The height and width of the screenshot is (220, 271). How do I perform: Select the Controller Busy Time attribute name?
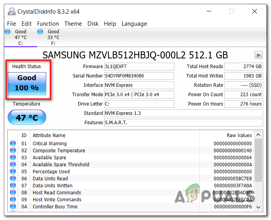(x=55, y=206)
